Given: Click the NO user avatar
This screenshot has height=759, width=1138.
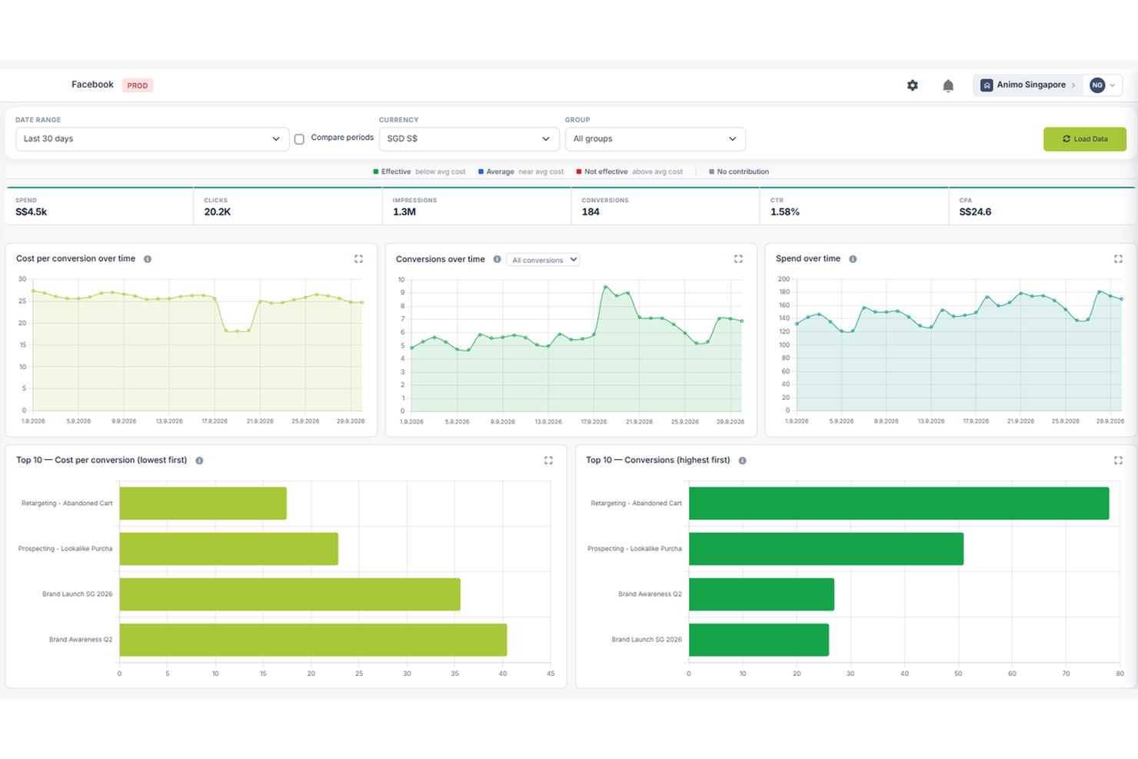Looking at the screenshot, I should click(1097, 85).
